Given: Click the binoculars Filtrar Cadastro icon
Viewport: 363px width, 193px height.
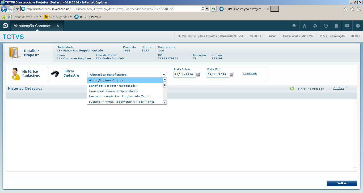Looking at the screenshot, I should 55,73.
